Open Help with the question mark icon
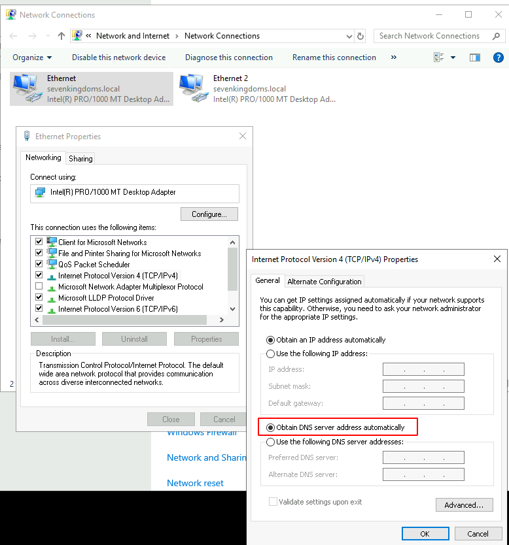The image size is (509, 545). (x=499, y=58)
